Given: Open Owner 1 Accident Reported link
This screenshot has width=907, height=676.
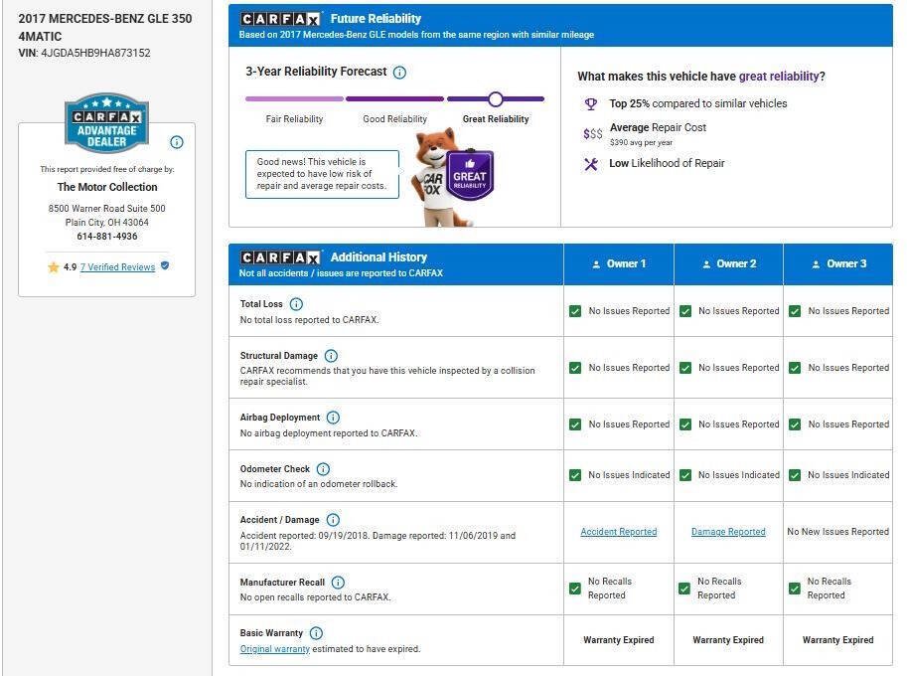Looking at the screenshot, I should [618, 532].
